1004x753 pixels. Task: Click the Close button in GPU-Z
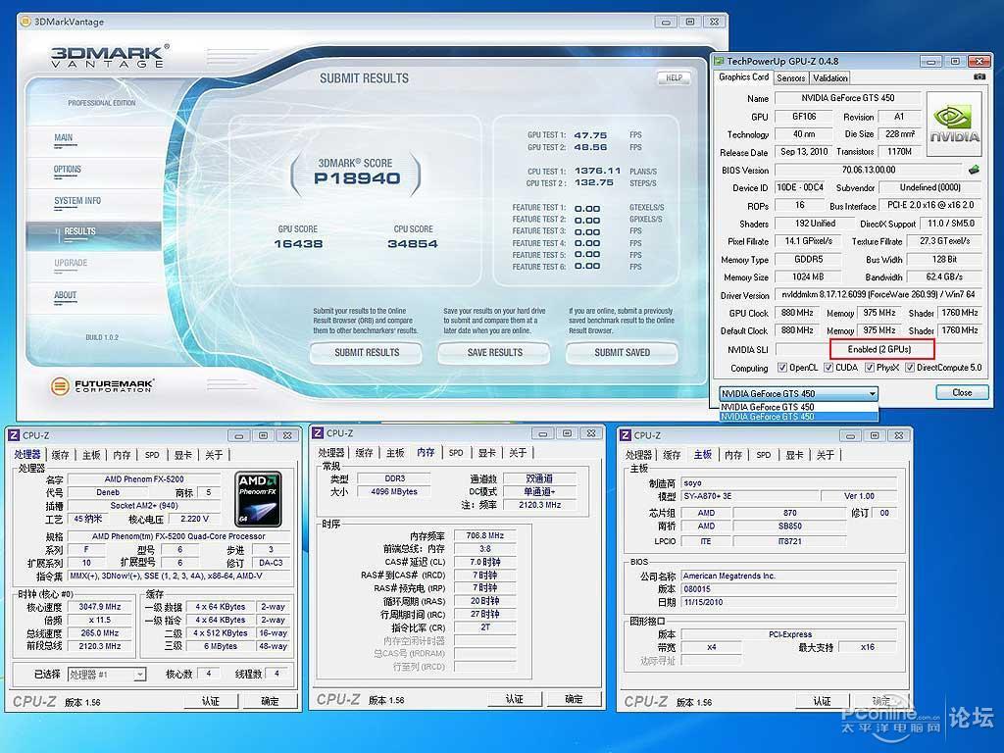tap(962, 392)
